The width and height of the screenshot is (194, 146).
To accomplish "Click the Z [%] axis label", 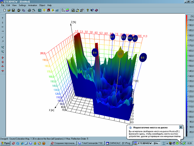I will (x=73, y=22).
